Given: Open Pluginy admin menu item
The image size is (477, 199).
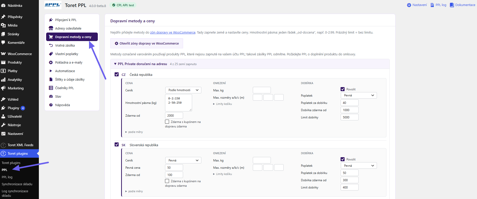Looking at the screenshot, I should [x=19, y=108].
